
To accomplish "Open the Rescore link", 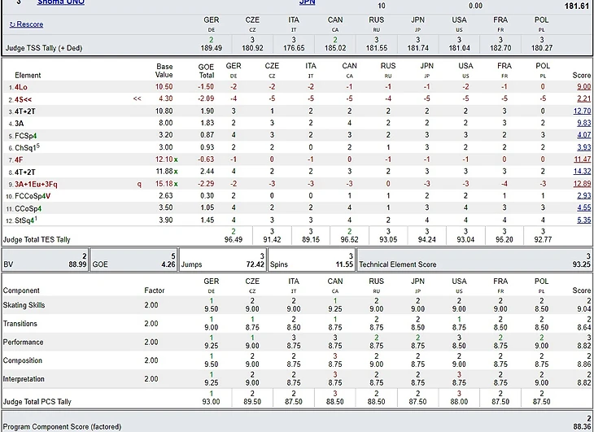I will pos(30,25).
